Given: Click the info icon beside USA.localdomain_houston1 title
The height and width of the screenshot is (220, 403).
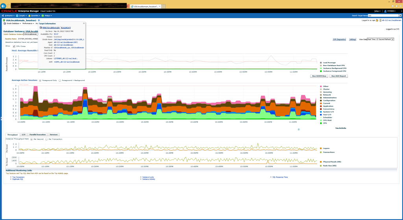Looking at the screenshot, I should click(x=39, y=20).
